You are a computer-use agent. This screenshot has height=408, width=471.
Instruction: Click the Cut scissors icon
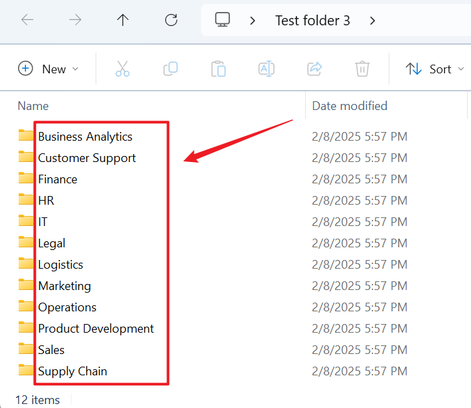tap(123, 69)
